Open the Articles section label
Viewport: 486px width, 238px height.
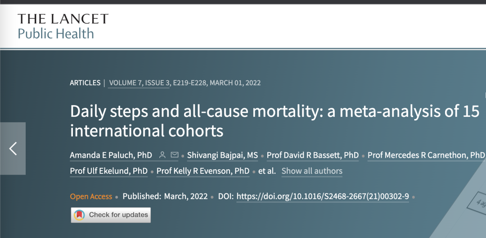(85, 83)
